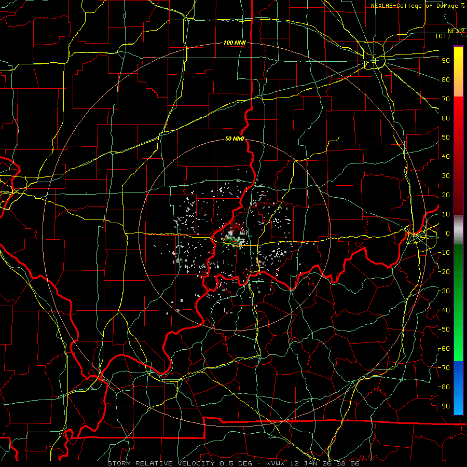Viewport: 467px width, 467px height.
Task: Click the -60 velocity scale label
Action: click(x=444, y=349)
